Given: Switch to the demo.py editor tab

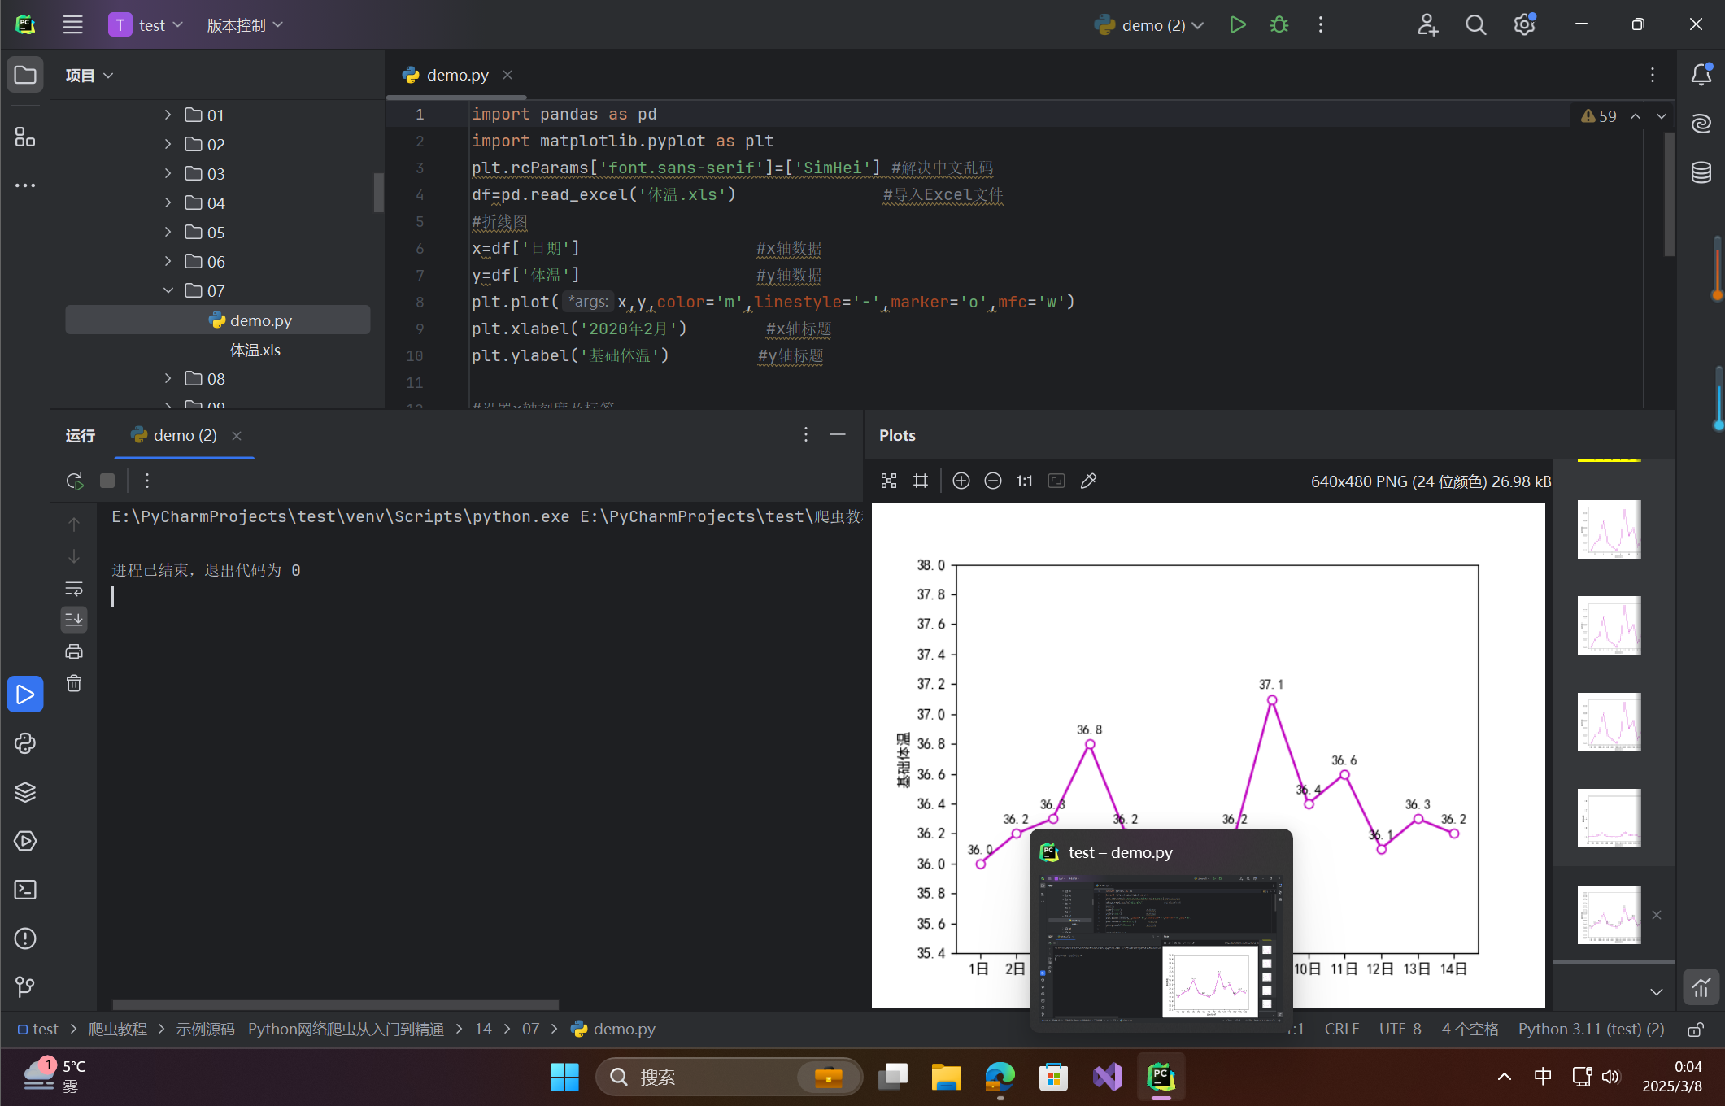Looking at the screenshot, I should click(457, 75).
